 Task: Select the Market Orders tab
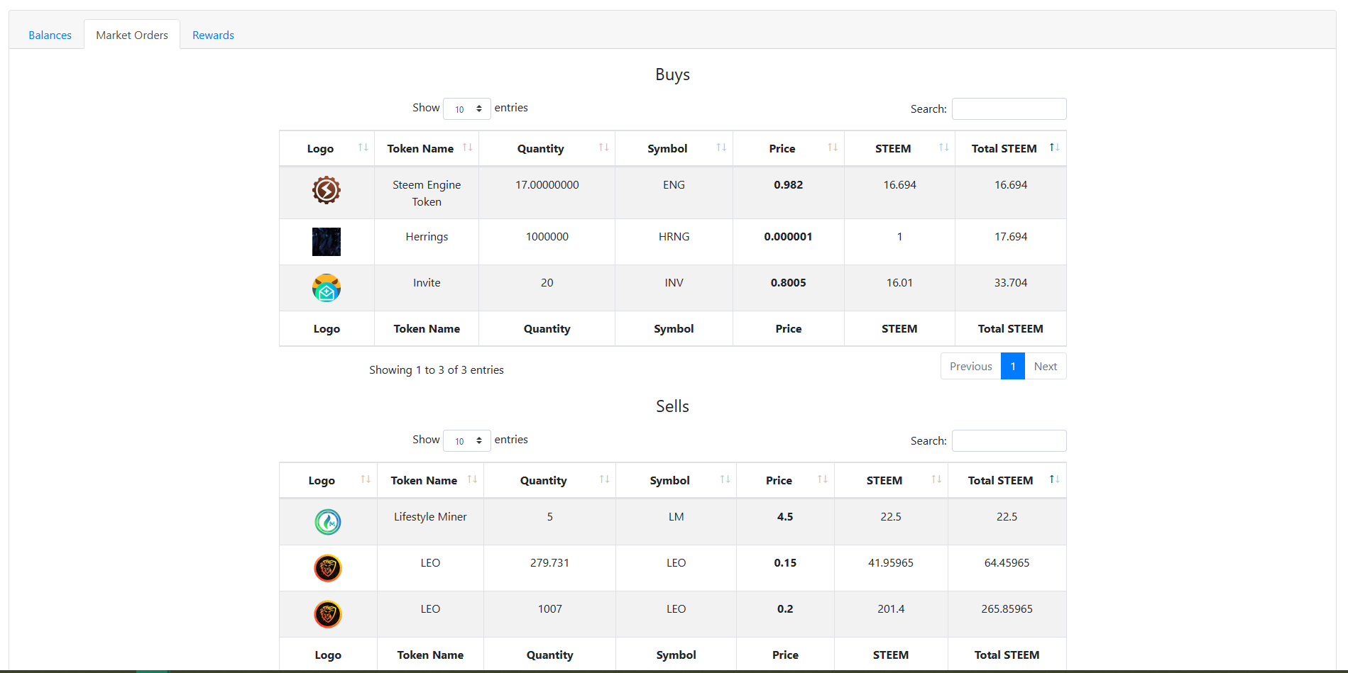[132, 35]
